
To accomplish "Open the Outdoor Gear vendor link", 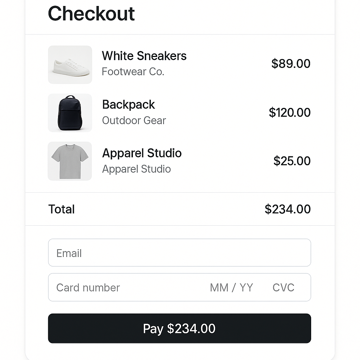I will click(x=134, y=120).
